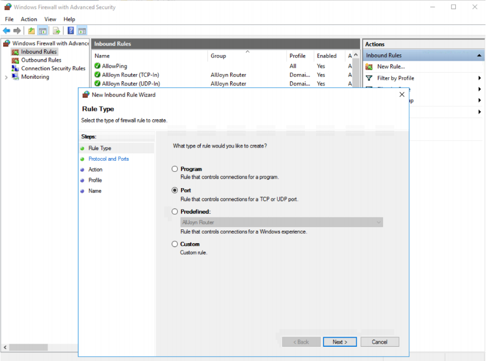Click the New Rule icon in Actions
The height and width of the screenshot is (361, 487).
tap(369, 67)
